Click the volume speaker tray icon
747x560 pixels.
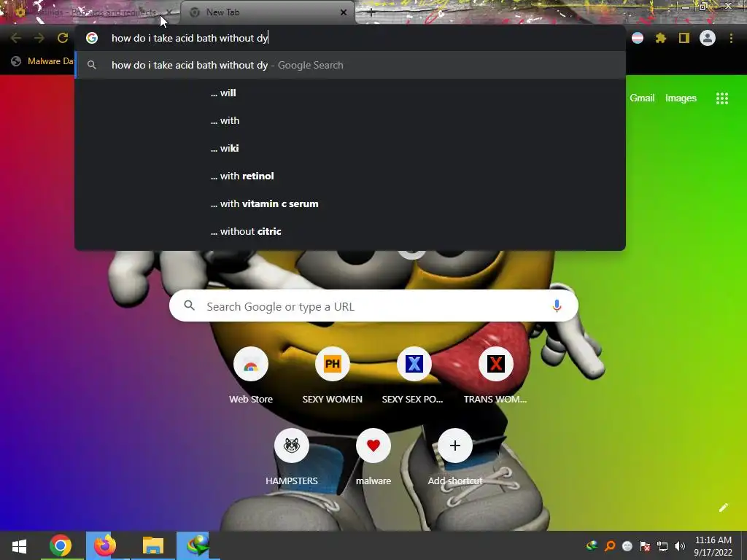tap(680, 546)
